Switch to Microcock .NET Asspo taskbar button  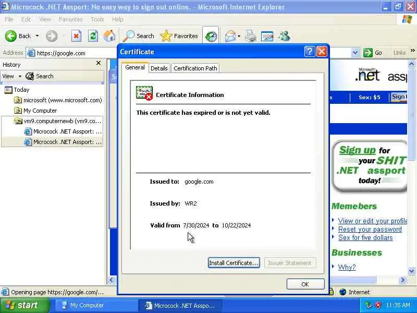pos(181,305)
